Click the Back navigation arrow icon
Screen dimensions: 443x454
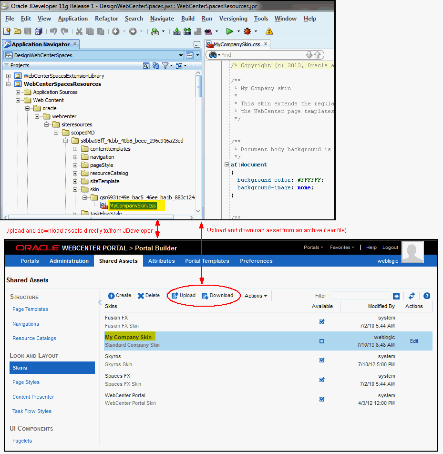(116, 31)
